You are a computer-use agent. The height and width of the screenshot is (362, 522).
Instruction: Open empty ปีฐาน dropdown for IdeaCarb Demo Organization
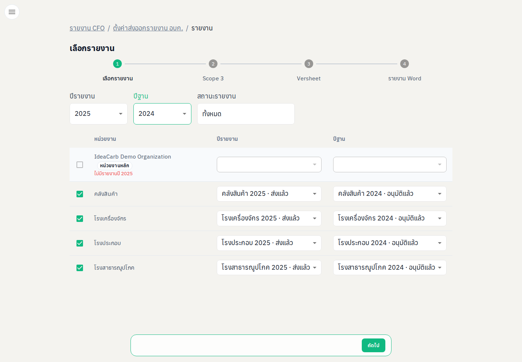[390, 164]
